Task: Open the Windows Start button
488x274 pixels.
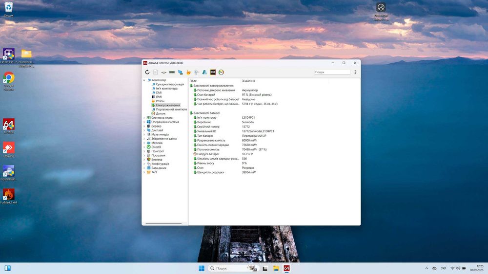Action: point(202,268)
